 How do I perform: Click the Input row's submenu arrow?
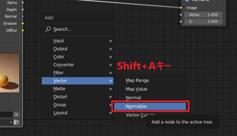point(111,41)
